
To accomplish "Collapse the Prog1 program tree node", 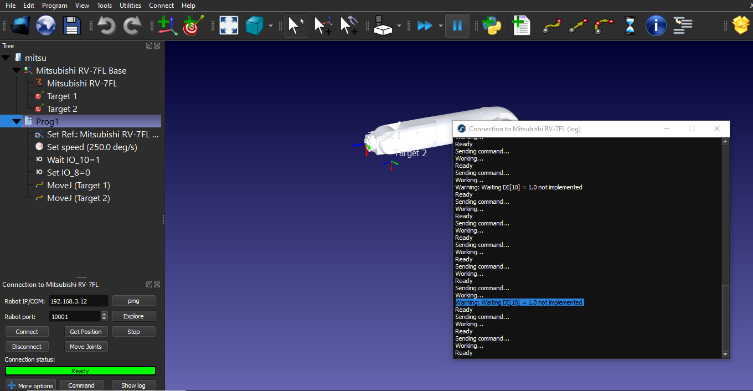I will coord(17,121).
